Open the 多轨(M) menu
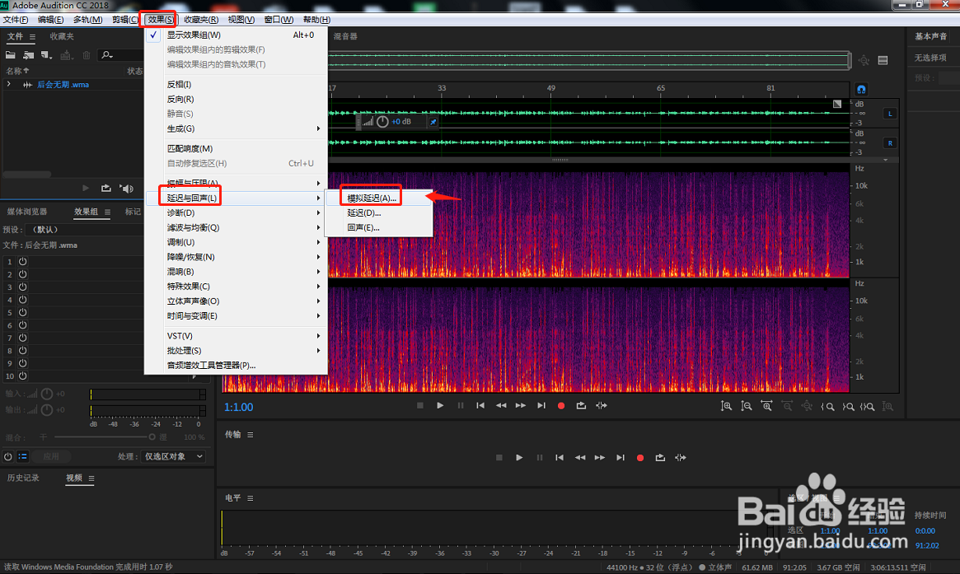 [x=87, y=20]
